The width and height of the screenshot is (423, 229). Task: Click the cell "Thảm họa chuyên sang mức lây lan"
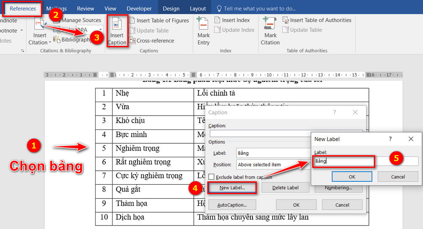tap(281, 219)
